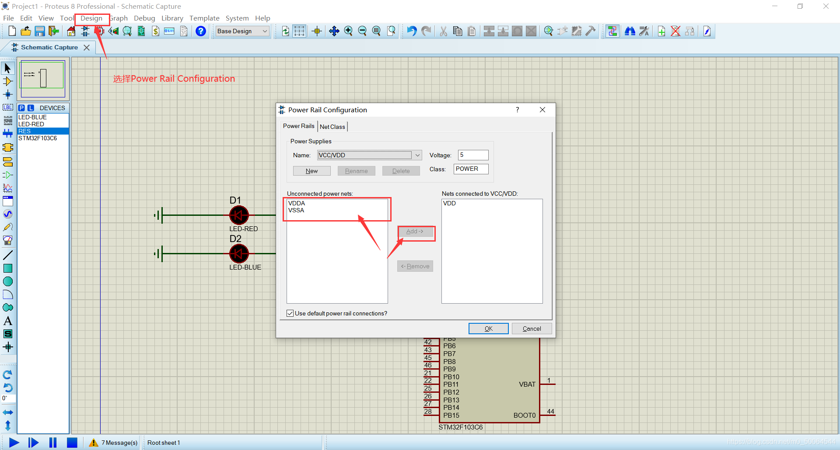This screenshot has height=450, width=840.
Task: Click the Bill of Materials dollar icon
Action: 156,31
